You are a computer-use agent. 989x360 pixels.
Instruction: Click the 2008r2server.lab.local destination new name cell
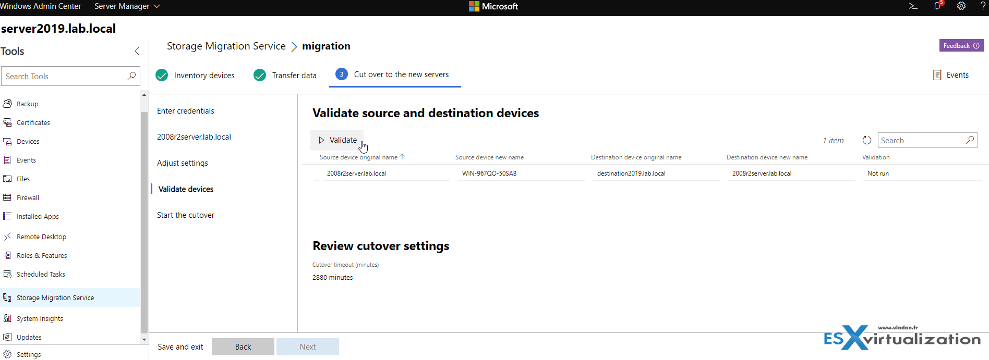click(762, 173)
